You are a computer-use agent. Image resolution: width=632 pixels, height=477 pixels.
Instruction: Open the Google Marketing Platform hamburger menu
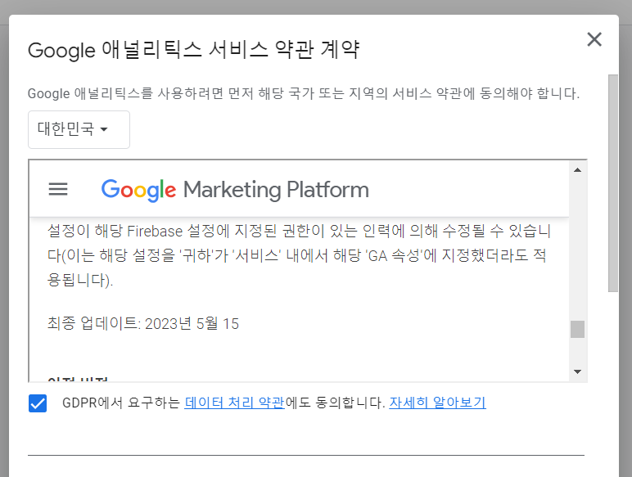58,189
